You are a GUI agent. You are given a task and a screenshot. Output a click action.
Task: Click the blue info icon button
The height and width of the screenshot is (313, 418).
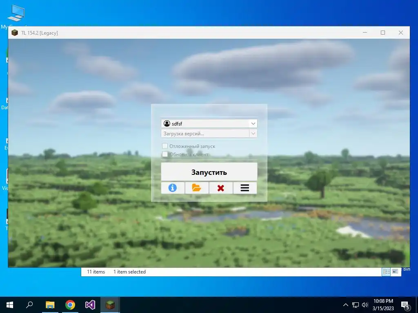173,188
